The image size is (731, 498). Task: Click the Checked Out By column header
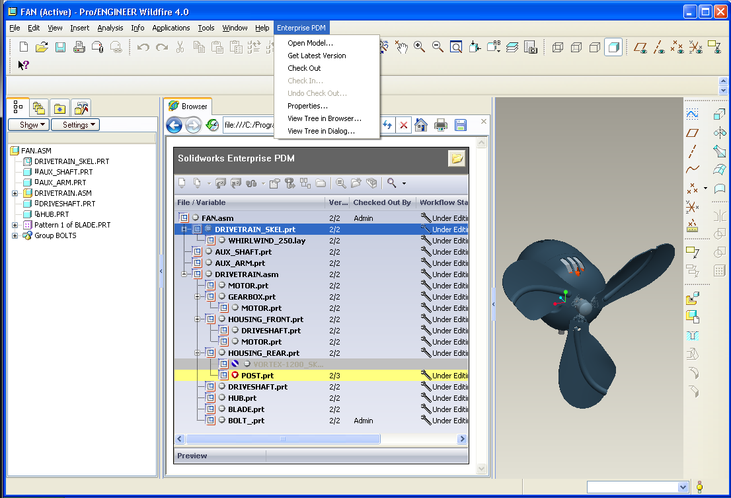click(x=382, y=202)
